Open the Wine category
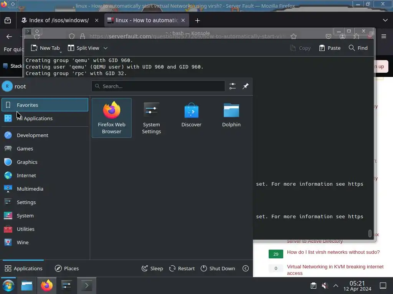The image size is (393, 294). tap(45, 242)
